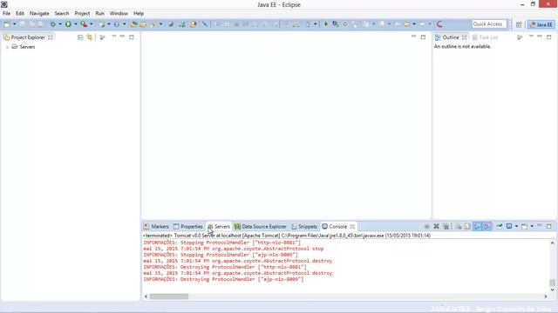Click the Skip All Breakpoints icon
This screenshot has width=558, height=313.
tap(206, 24)
